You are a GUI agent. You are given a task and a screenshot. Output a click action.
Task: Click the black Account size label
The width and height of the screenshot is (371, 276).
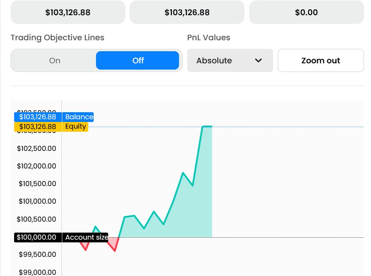click(85, 237)
